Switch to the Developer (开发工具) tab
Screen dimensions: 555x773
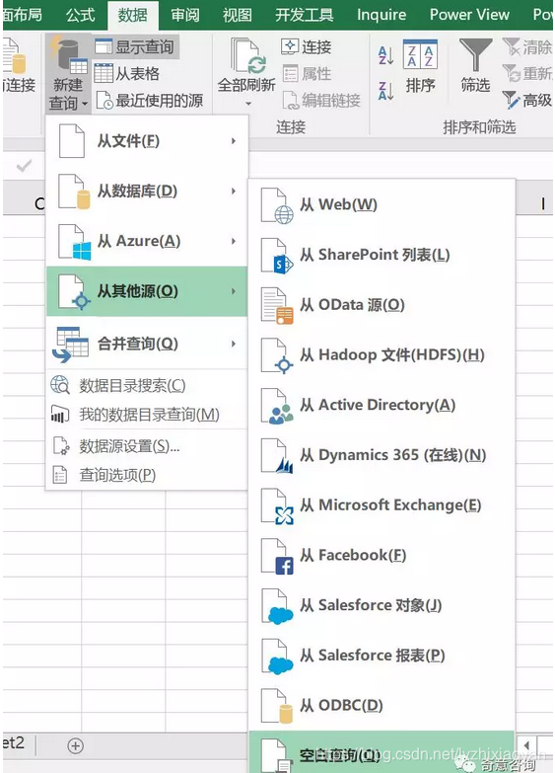(305, 15)
